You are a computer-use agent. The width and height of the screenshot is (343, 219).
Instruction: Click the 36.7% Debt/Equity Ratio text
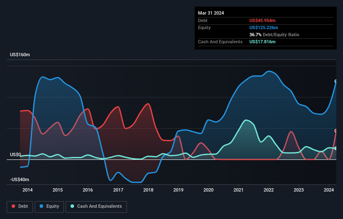tap(274, 35)
